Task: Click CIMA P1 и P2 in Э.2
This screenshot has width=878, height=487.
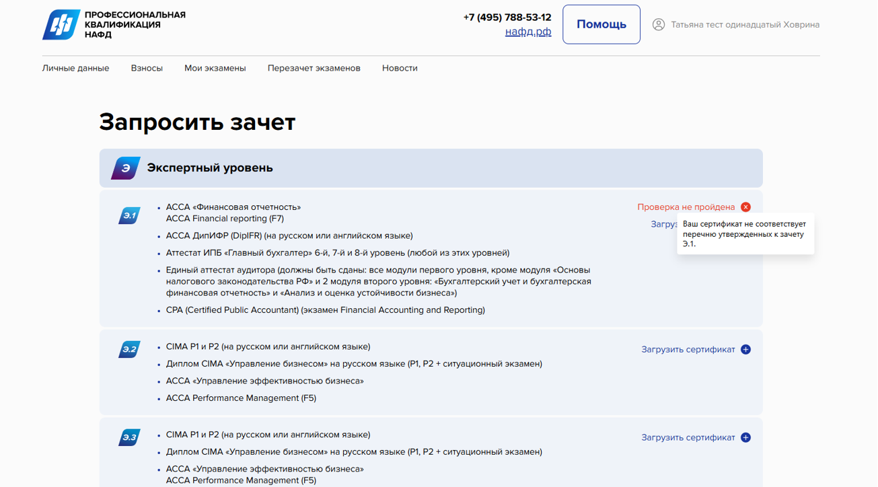Action: 268,347
